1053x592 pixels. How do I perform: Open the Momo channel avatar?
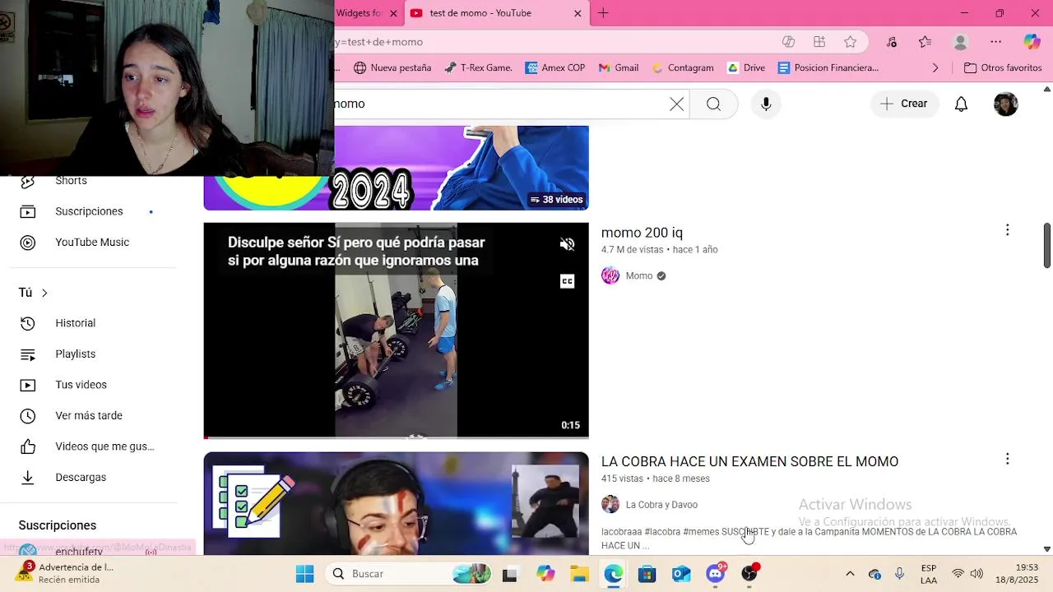click(x=610, y=275)
